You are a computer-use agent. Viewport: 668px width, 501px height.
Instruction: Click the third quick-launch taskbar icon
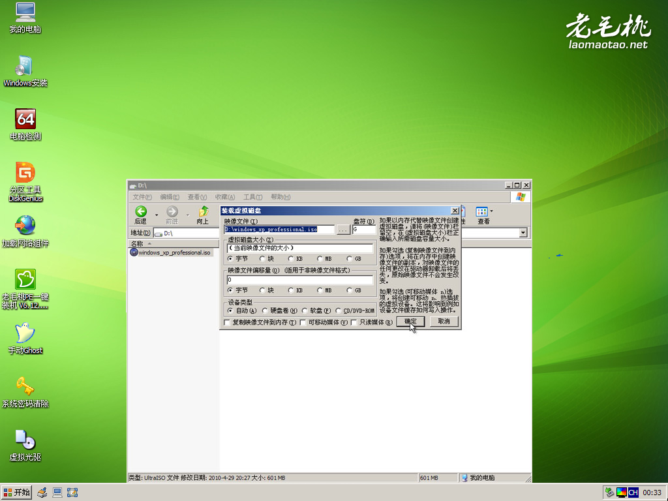[x=72, y=493]
